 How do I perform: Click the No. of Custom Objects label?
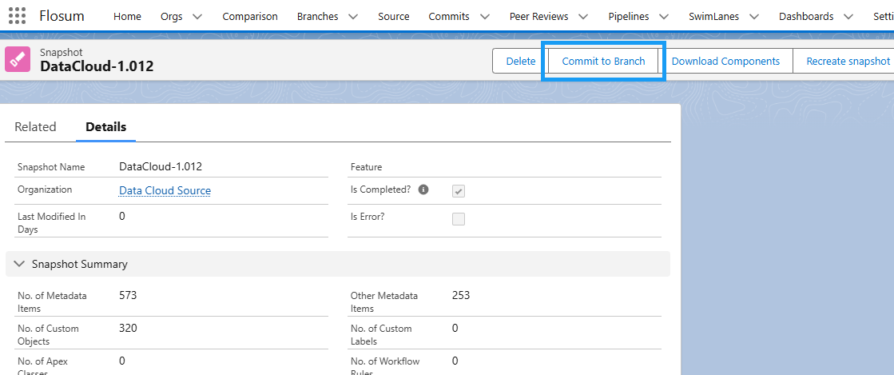pos(49,335)
